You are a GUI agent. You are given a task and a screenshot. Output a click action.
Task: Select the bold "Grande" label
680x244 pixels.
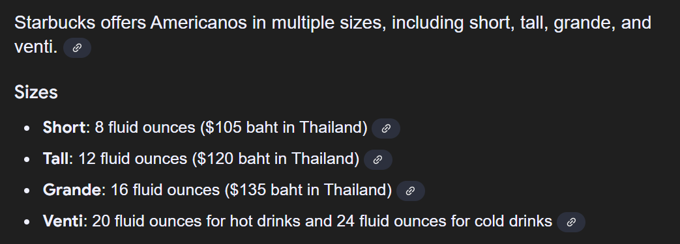[x=72, y=190]
